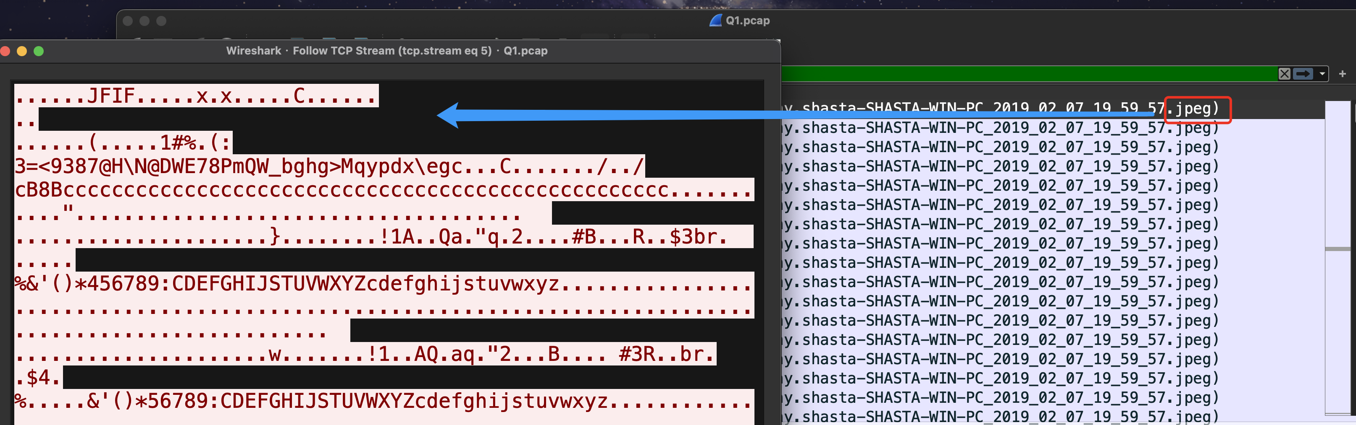Close the Follow TCP Stream window
Screen dimensions: 1356x425
[x=6, y=51]
